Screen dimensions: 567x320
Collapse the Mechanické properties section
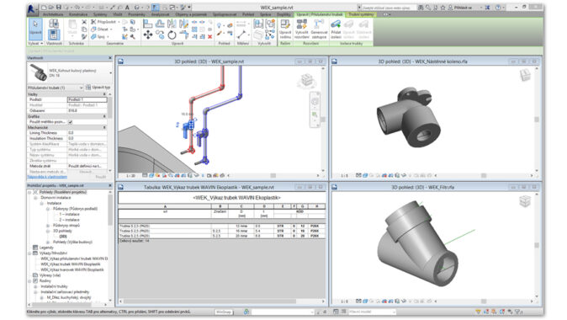[x=104, y=128]
